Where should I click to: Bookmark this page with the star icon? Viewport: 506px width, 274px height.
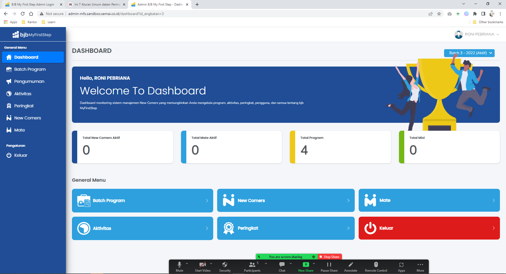tap(439, 14)
